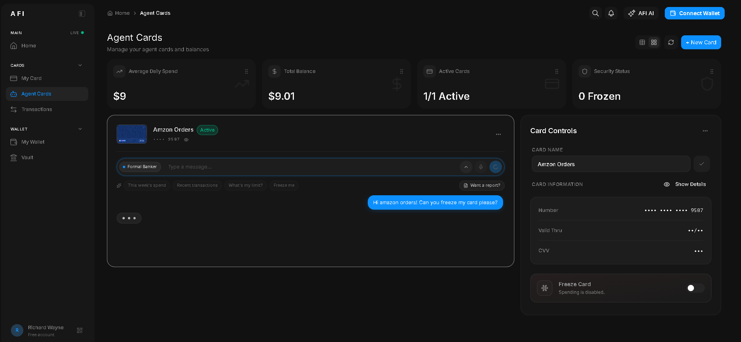Click the microphone voice input icon
This screenshot has width=741, height=342.
point(481,167)
